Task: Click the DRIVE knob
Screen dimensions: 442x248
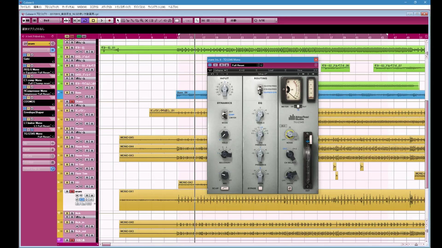Action: click(290, 175)
